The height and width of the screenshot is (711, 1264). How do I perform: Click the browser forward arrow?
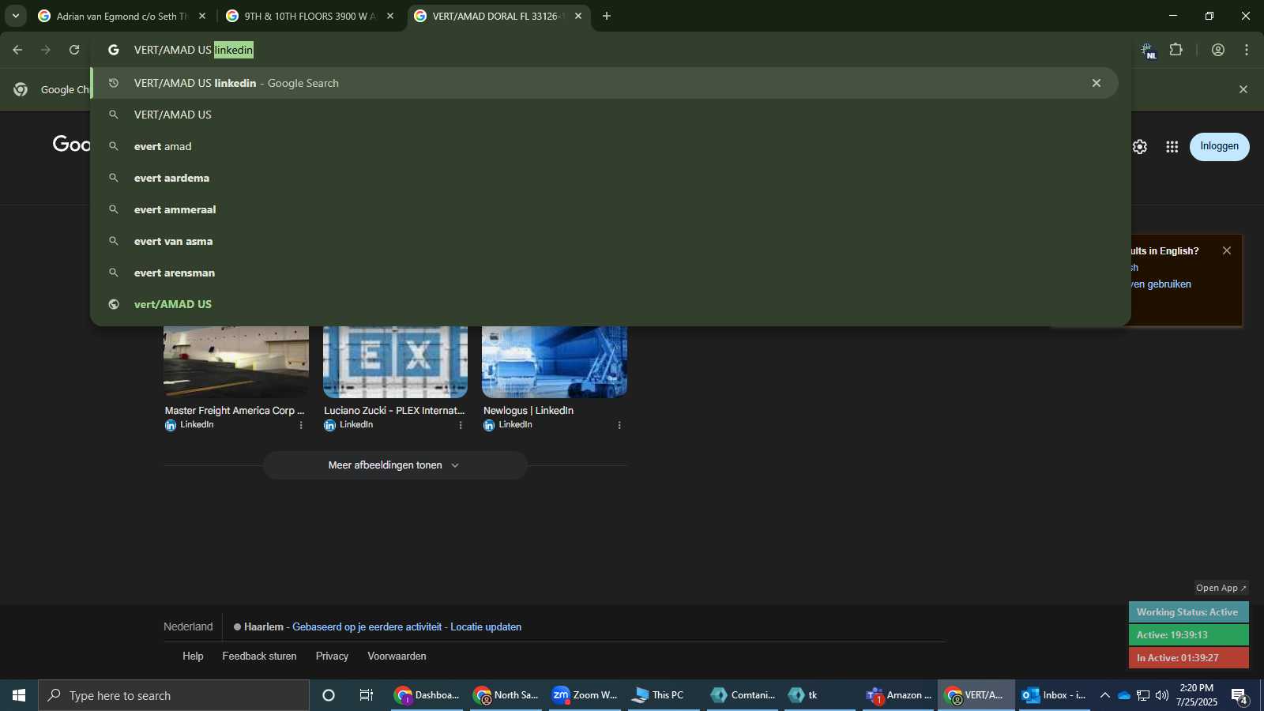point(46,50)
